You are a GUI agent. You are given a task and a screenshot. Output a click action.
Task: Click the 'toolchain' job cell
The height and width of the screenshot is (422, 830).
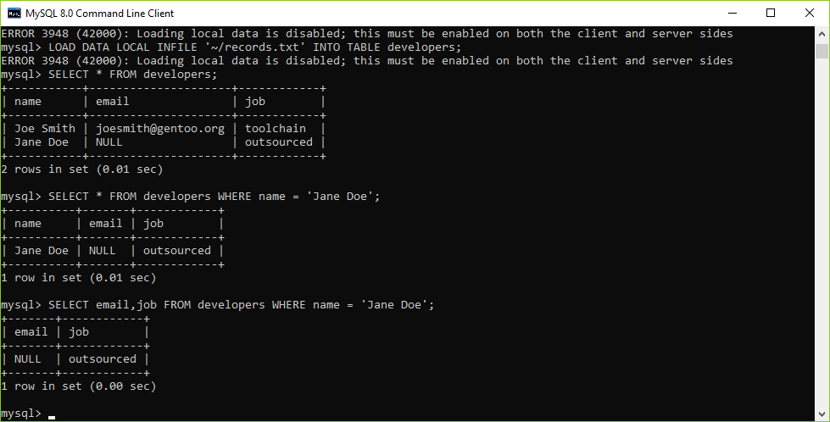pyautogui.click(x=276, y=129)
